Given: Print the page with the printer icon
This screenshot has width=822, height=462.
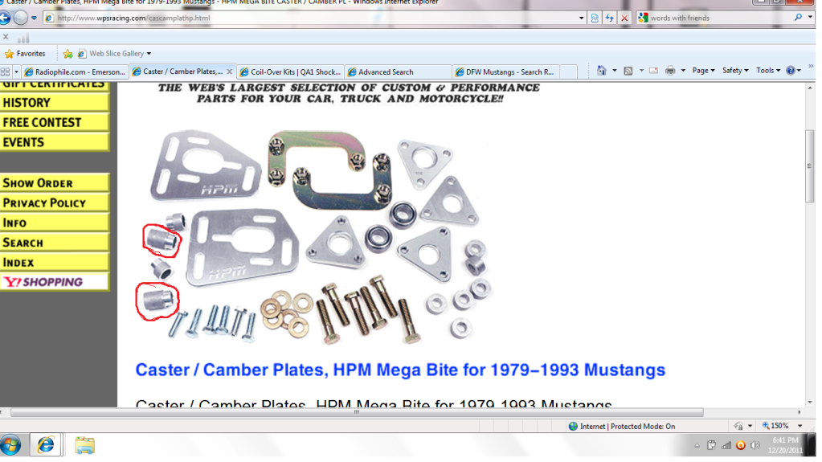Looking at the screenshot, I should tap(670, 70).
